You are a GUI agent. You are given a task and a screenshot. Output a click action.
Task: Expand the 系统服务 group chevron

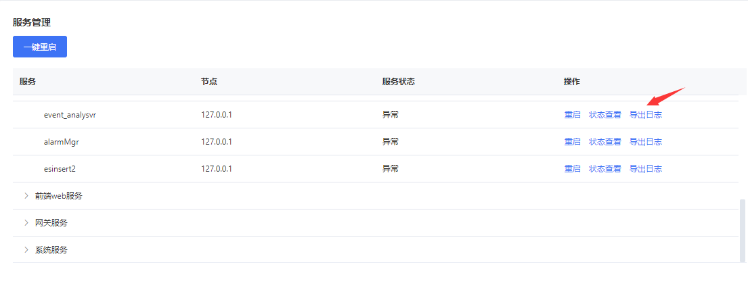pyautogui.click(x=26, y=249)
